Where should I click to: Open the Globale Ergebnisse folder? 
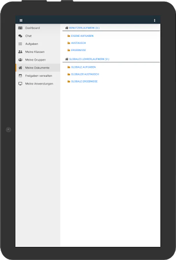coord(84,81)
